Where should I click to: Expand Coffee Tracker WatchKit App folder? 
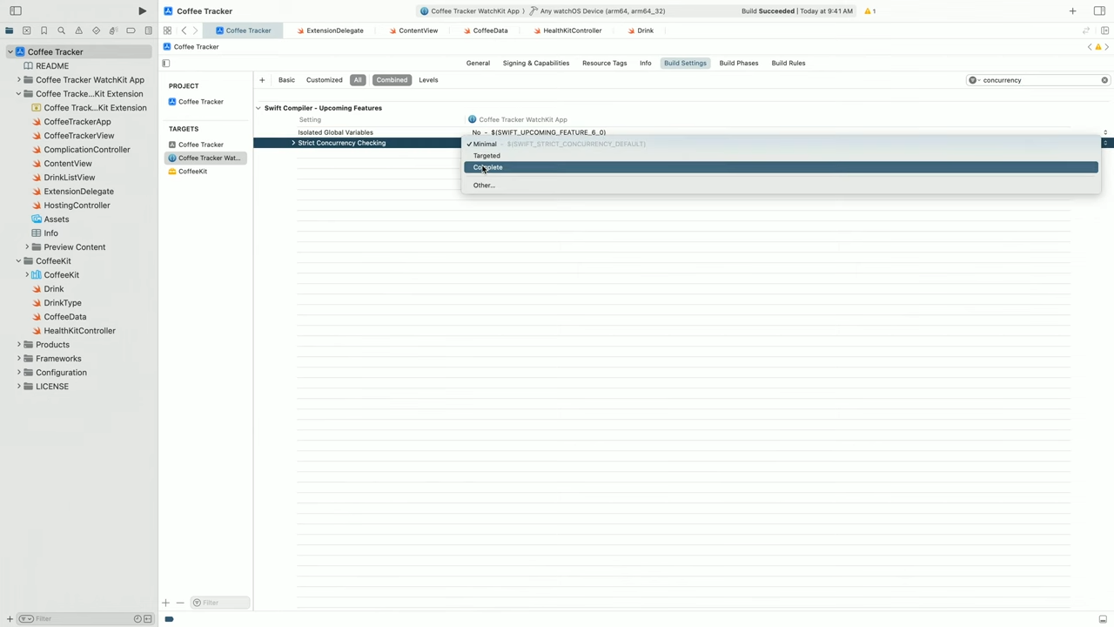(x=18, y=80)
